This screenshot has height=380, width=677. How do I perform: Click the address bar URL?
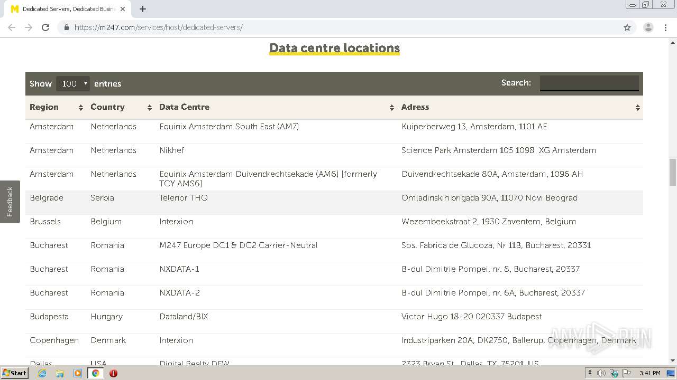coord(158,27)
